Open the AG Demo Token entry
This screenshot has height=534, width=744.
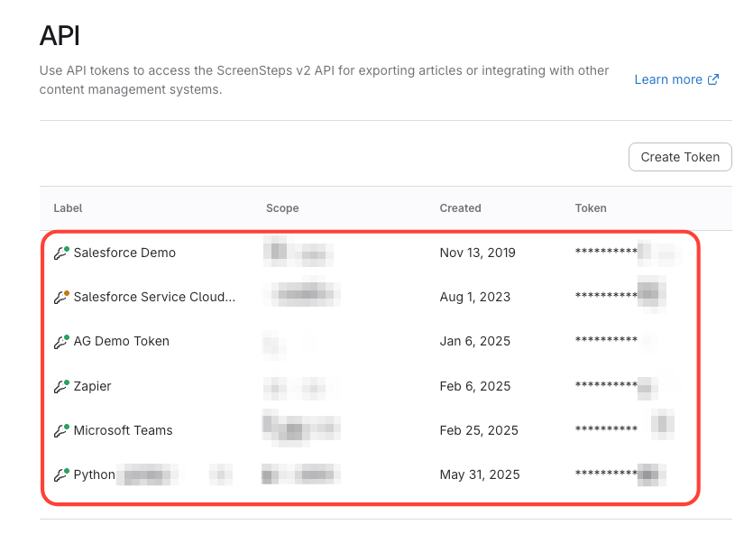coord(121,342)
